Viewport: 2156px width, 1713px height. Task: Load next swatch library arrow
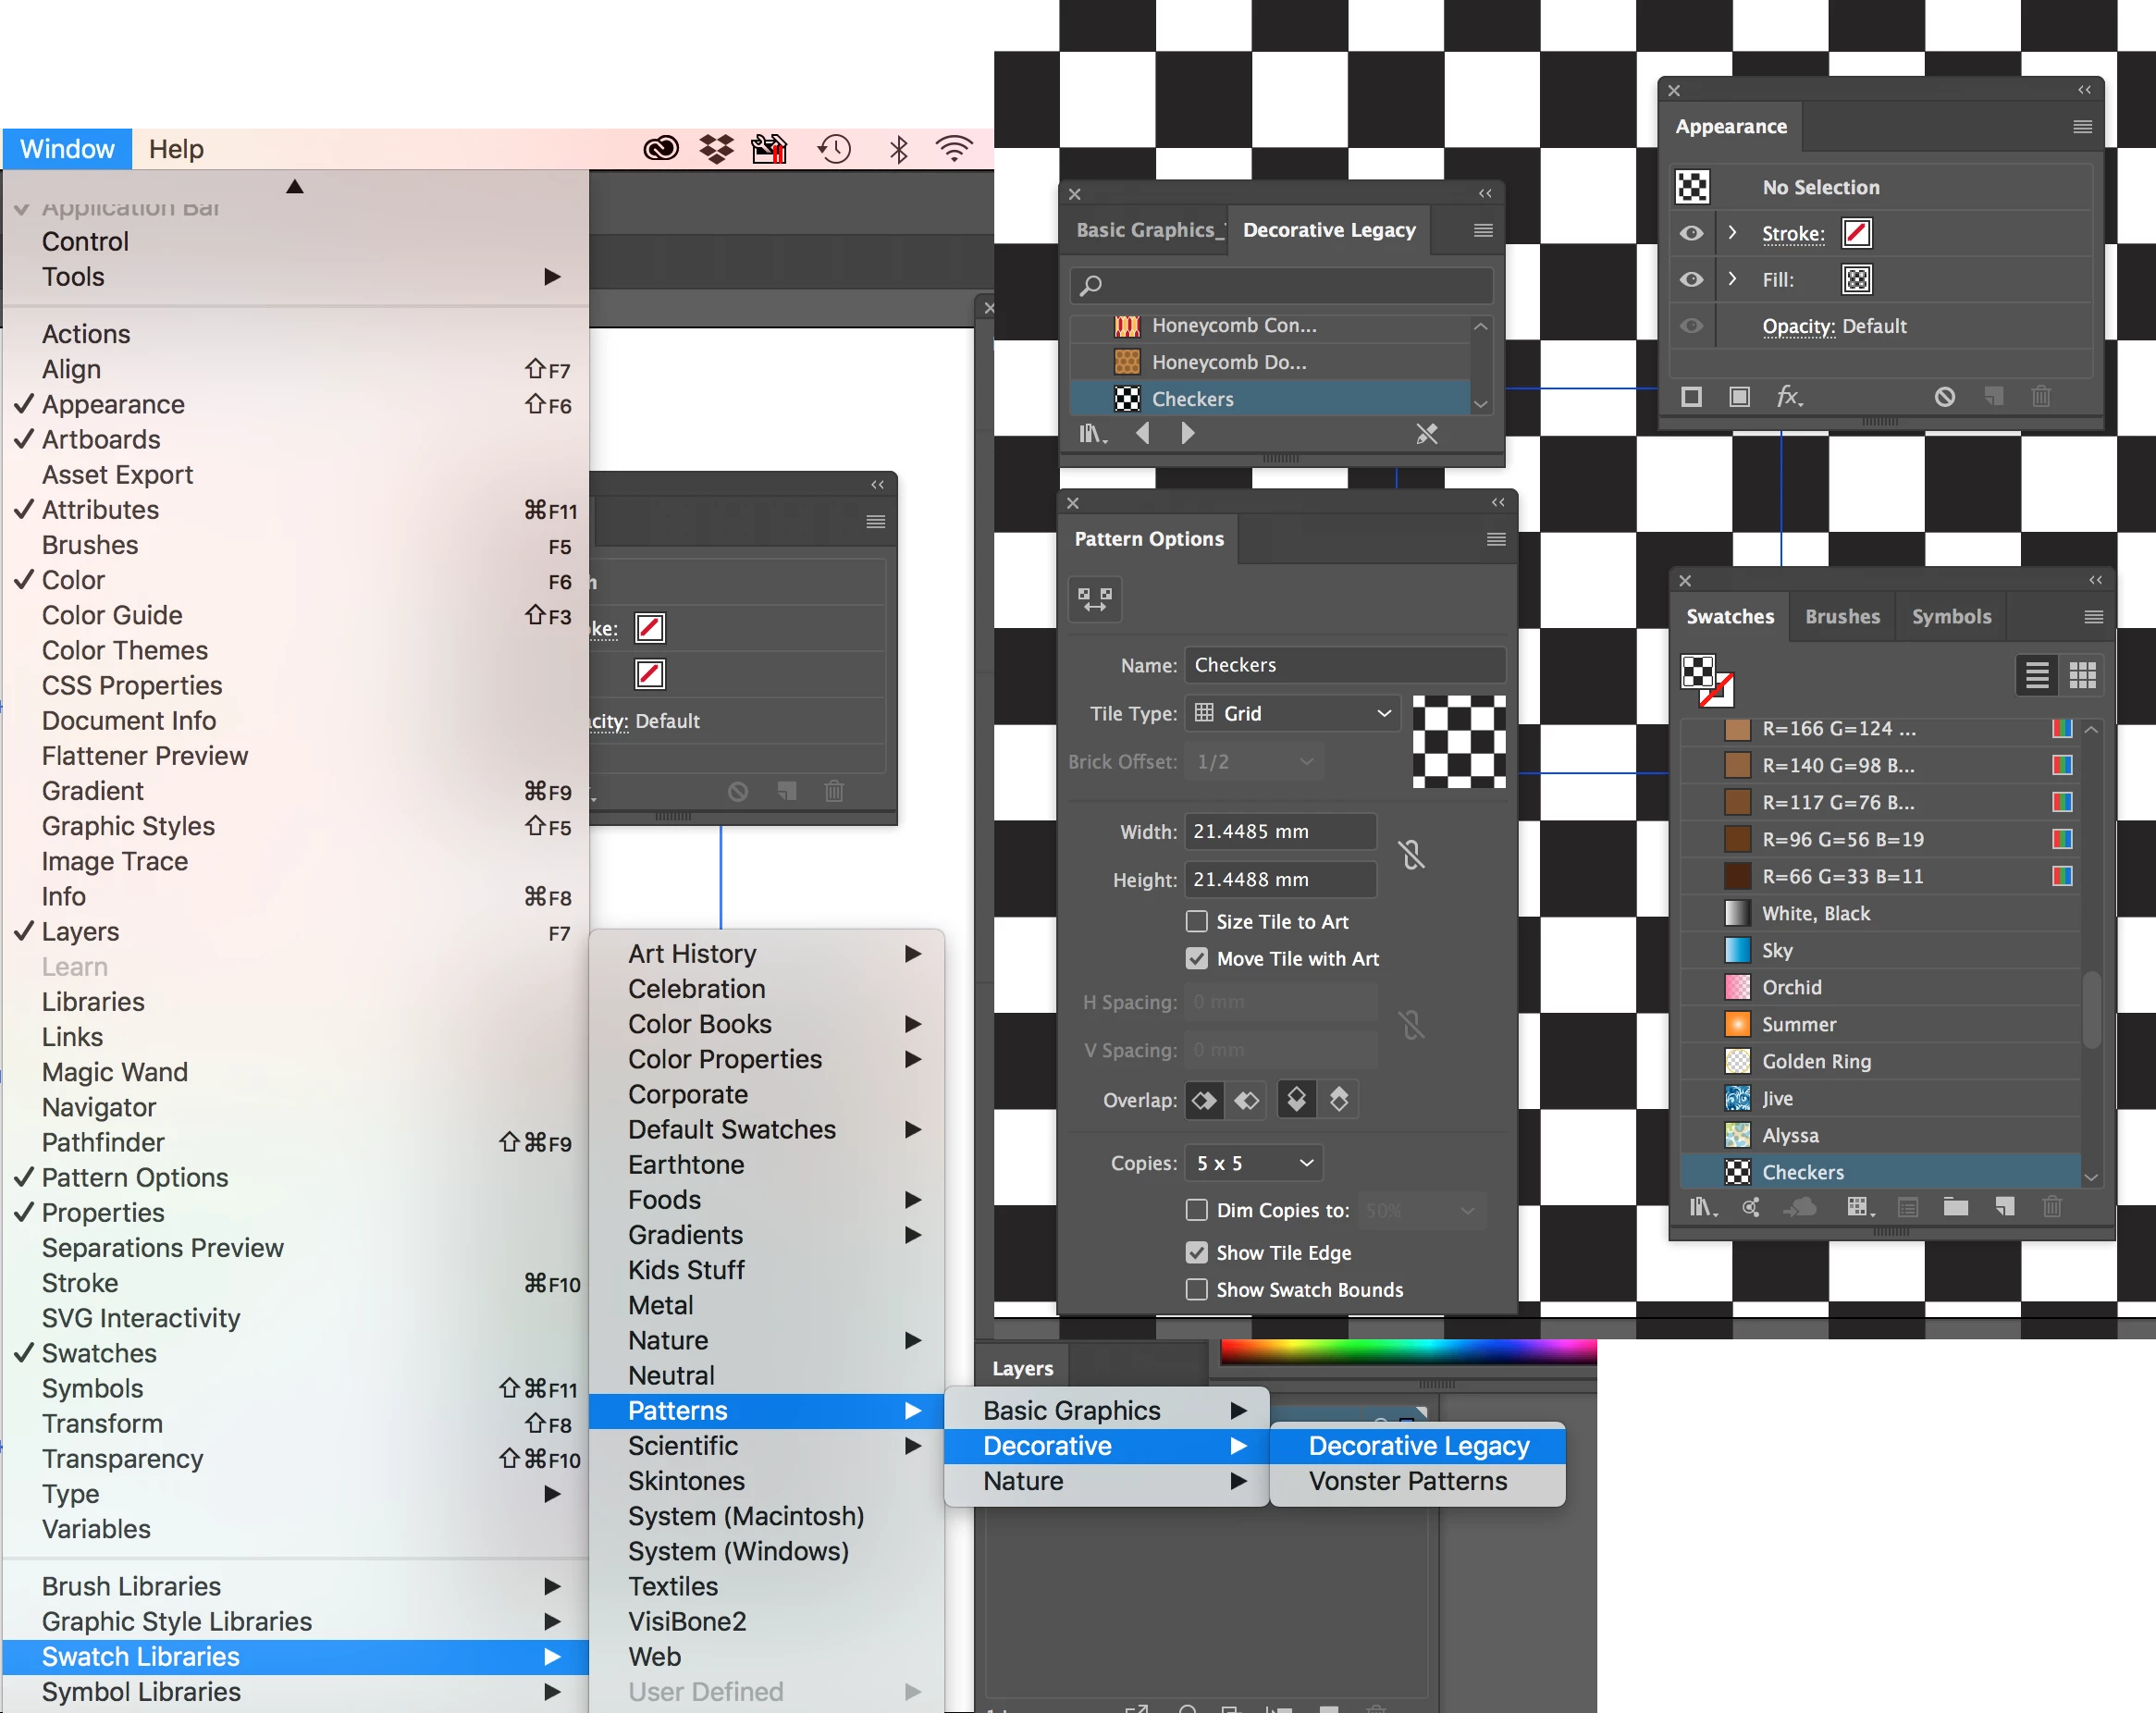point(1187,433)
